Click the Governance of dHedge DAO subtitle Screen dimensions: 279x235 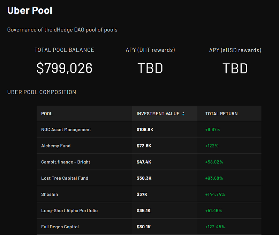click(62, 30)
